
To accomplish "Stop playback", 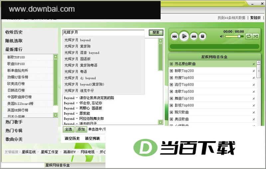I will [202, 36].
